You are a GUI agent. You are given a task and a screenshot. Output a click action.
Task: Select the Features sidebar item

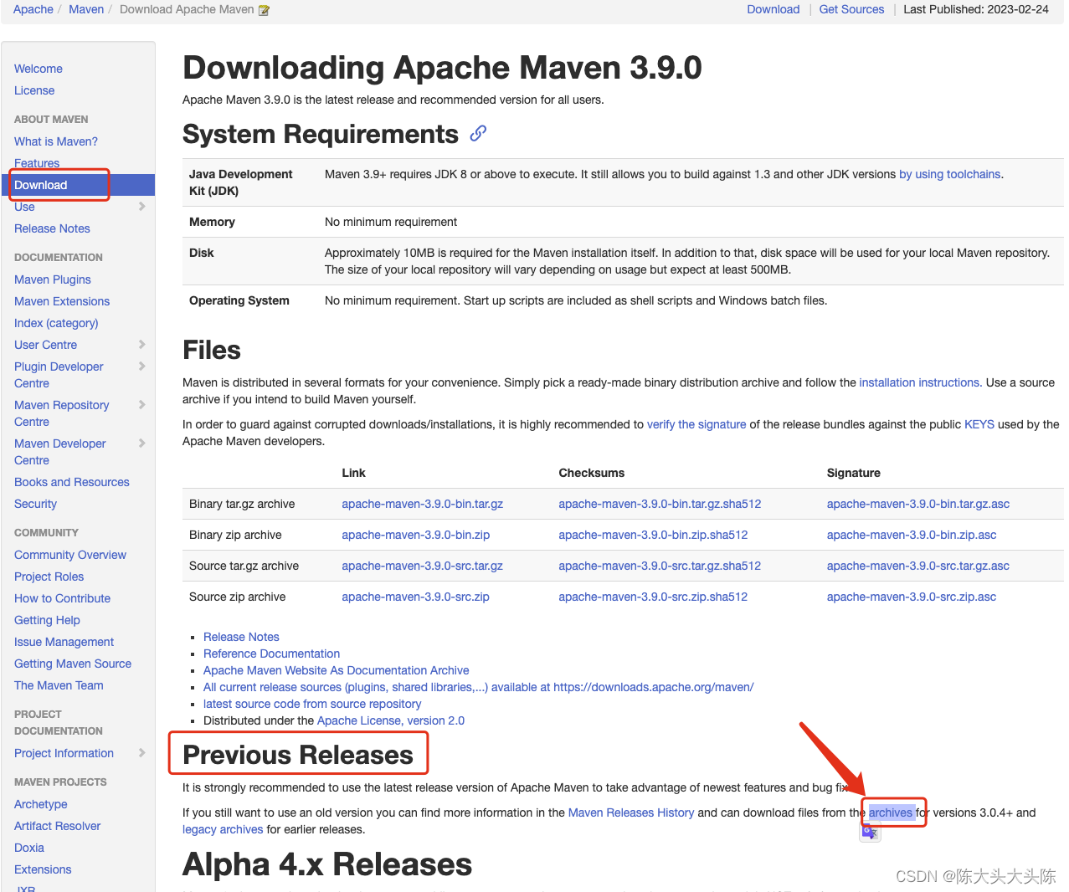click(x=37, y=163)
